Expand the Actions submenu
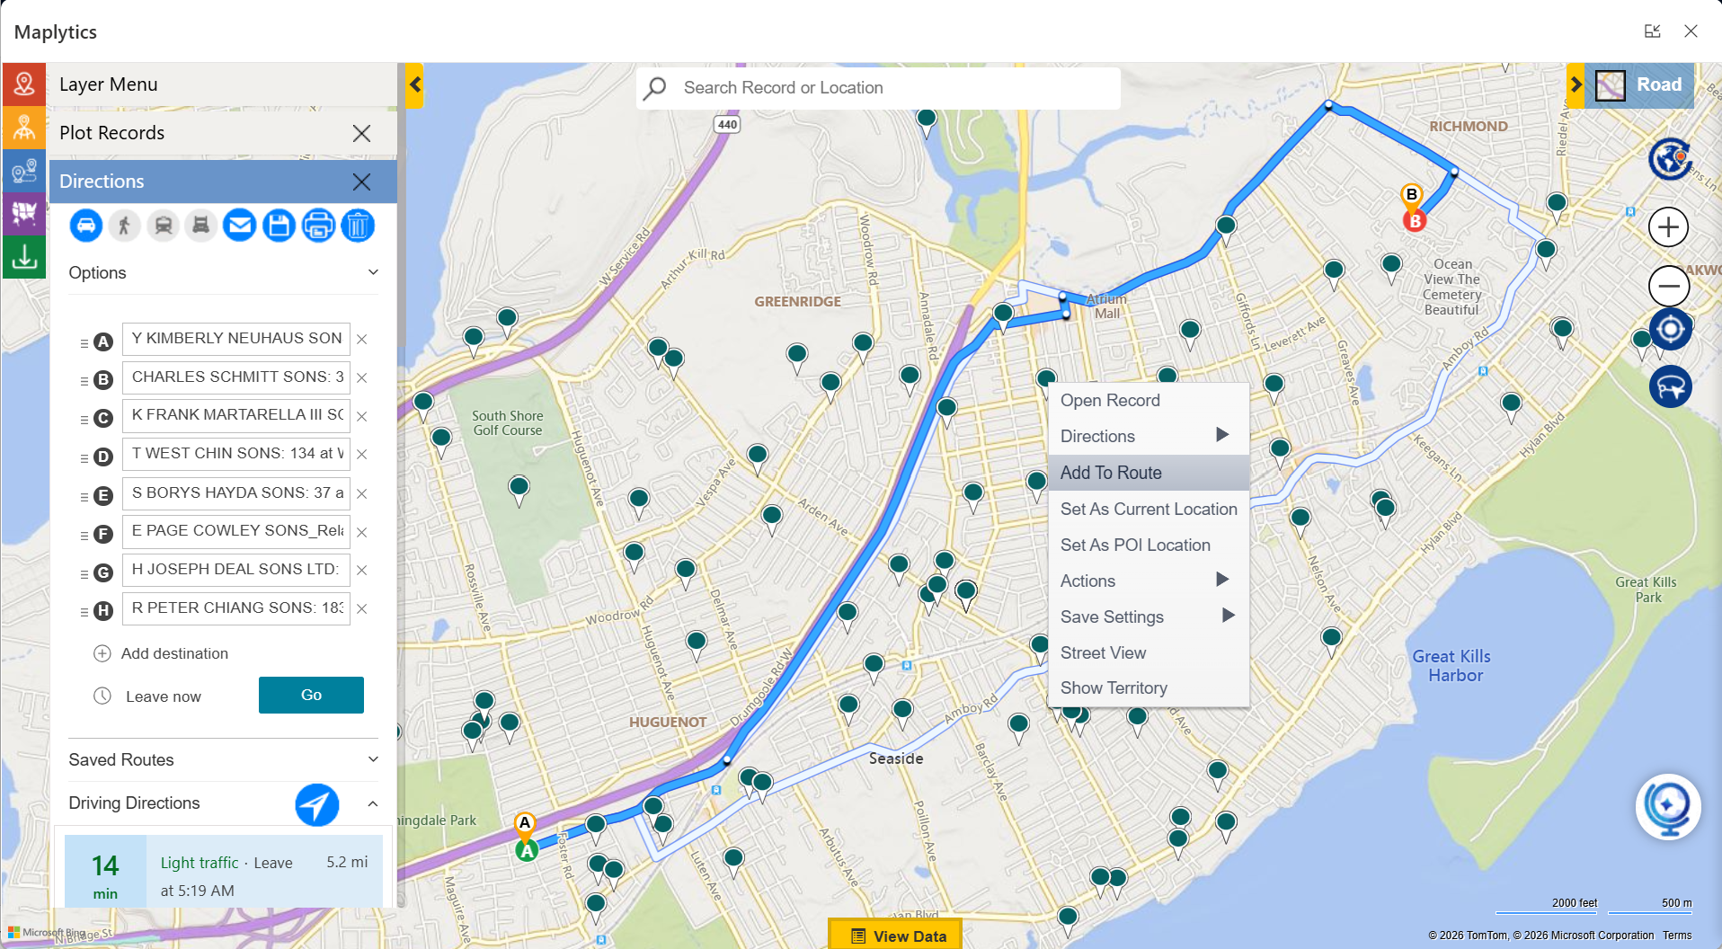Viewport: 1722px width, 949px height. coord(1149,581)
